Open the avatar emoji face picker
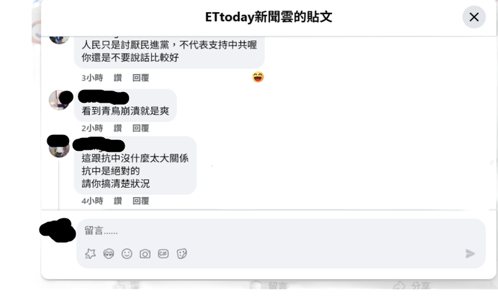 click(109, 254)
